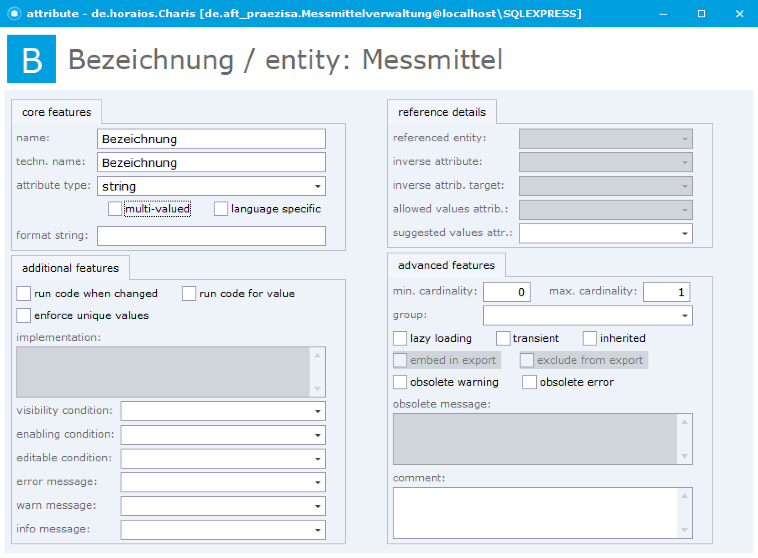
Task: Focus the max. cardinality field
Action: (x=667, y=292)
